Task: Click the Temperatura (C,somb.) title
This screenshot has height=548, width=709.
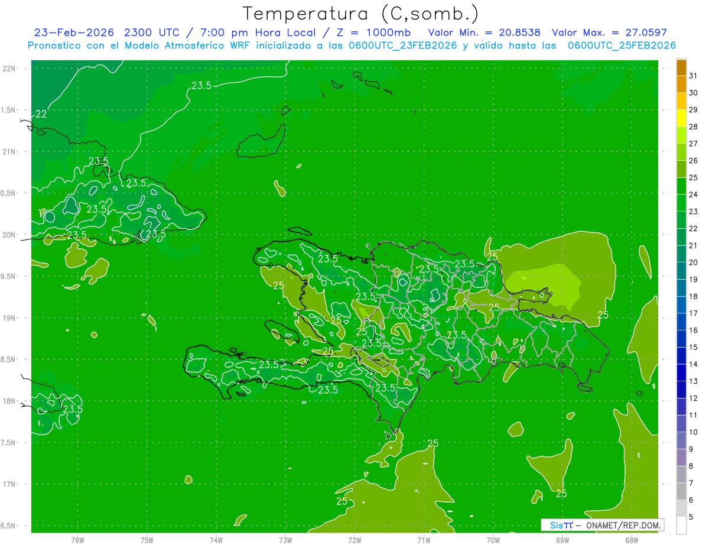Action: [x=361, y=14]
